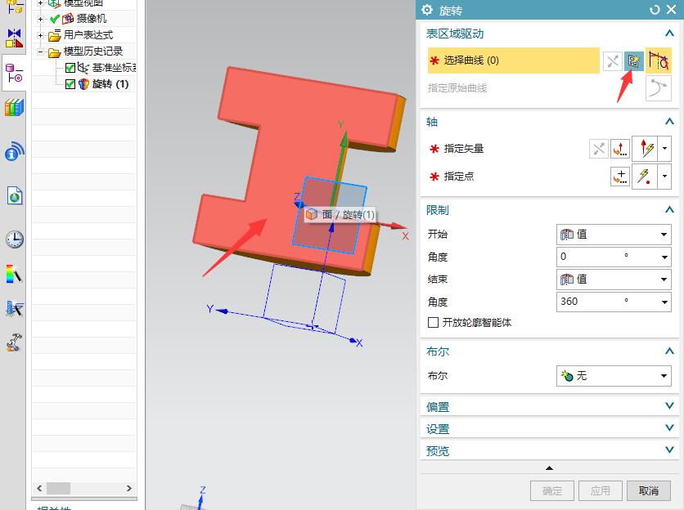684x510 pixels.
Task: Click the 取消 button
Action: 648,491
